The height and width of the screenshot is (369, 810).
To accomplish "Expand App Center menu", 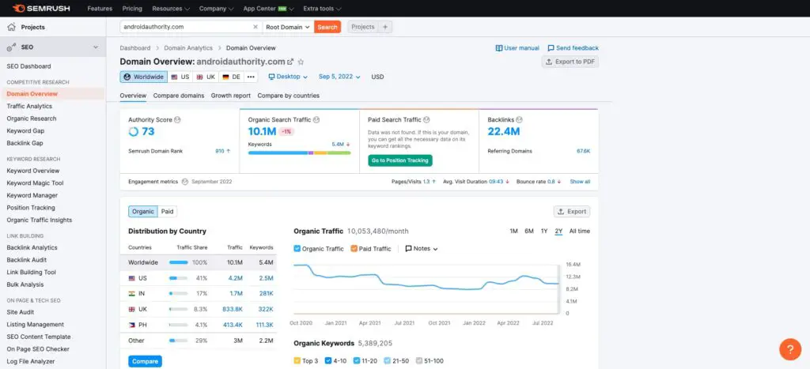I will pyautogui.click(x=269, y=9).
